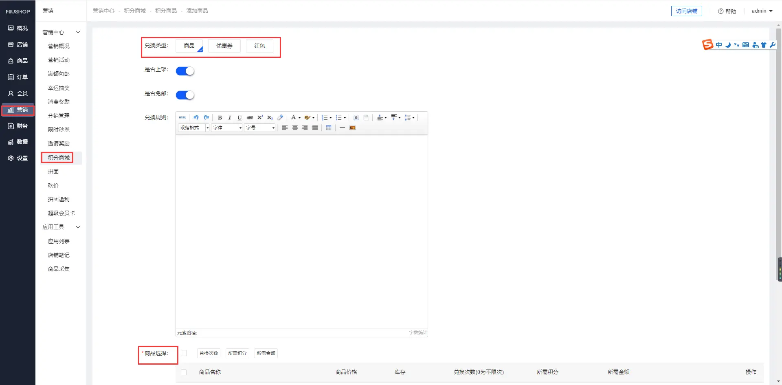Click the clear formatting eraser icon
The height and width of the screenshot is (385, 782).
point(280,118)
